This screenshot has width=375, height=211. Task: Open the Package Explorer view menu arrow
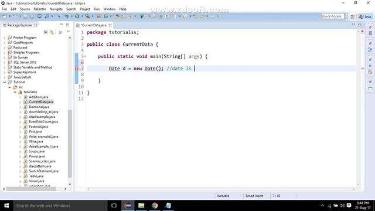68,32
